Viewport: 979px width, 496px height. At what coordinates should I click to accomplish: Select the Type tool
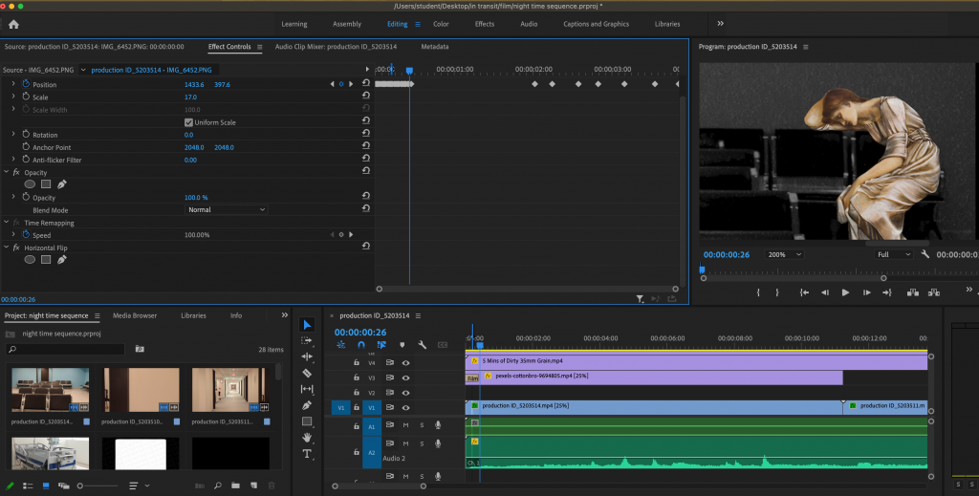(x=307, y=454)
